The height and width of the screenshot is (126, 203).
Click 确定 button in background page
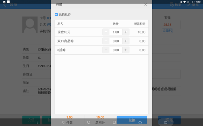point(169,120)
